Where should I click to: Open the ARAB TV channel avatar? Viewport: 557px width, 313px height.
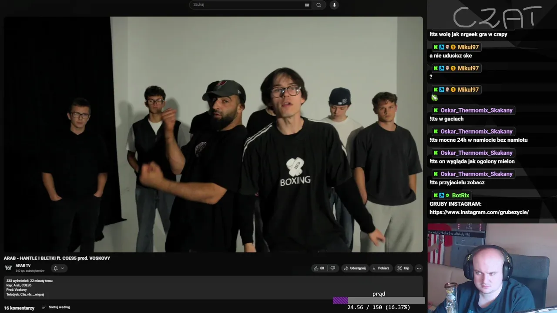[x=8, y=268]
